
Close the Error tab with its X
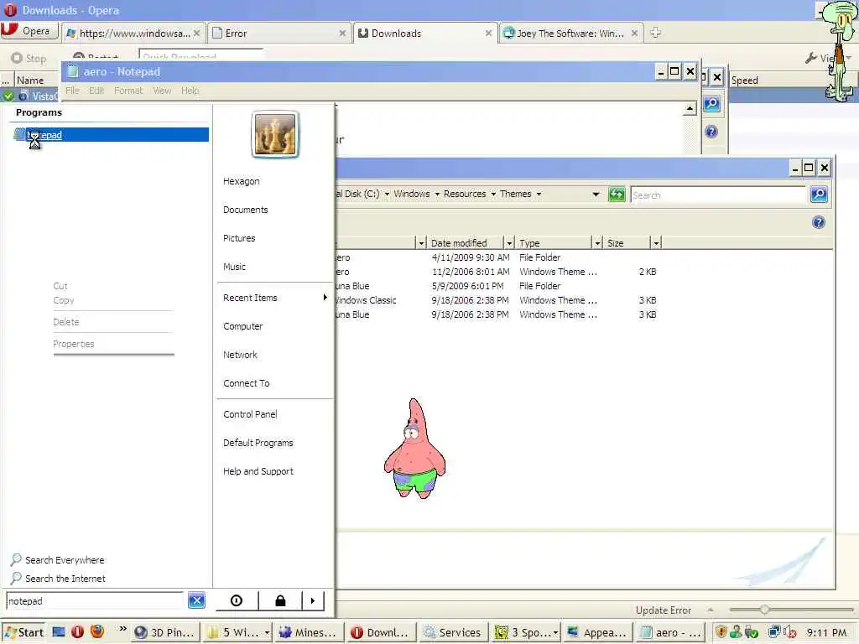pyautogui.click(x=342, y=34)
